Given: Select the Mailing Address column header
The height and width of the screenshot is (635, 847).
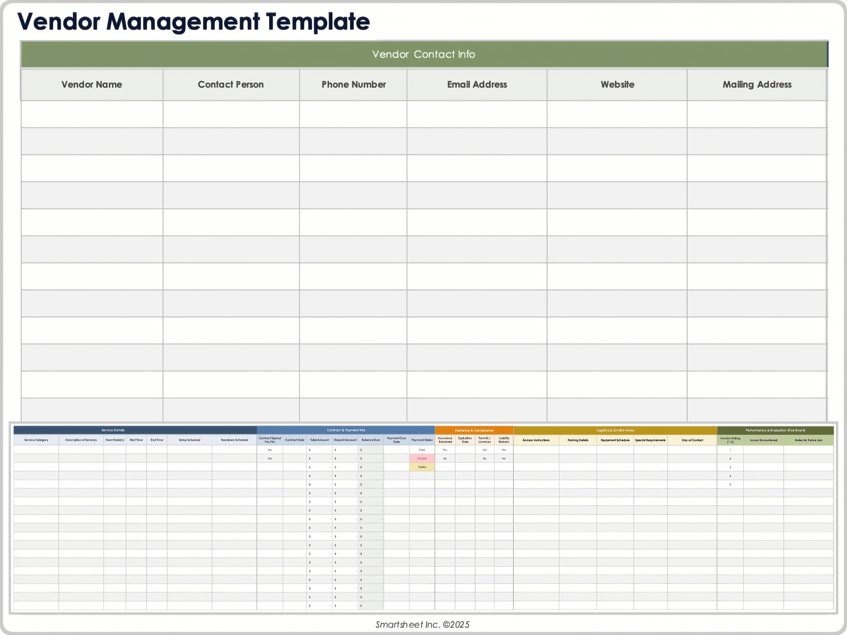Looking at the screenshot, I should [x=757, y=85].
